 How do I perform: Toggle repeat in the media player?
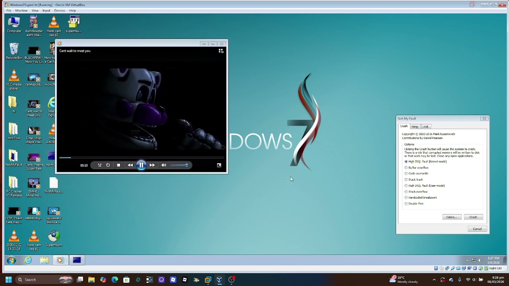(x=108, y=165)
